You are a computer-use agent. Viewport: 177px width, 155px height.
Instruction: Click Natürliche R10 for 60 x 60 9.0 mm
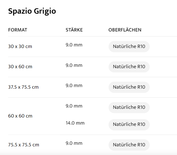coord(129,108)
